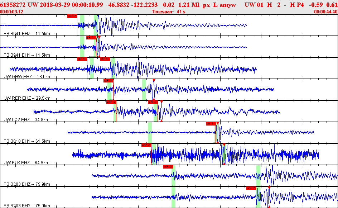The width and height of the screenshot is (338, 208).
Task: Click the magnitude 1.21 Ml
Action: (x=189, y=5)
